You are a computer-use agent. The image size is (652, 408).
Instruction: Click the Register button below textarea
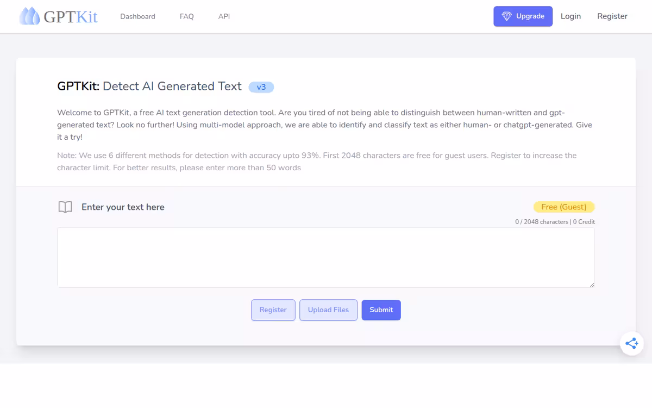coord(273,310)
